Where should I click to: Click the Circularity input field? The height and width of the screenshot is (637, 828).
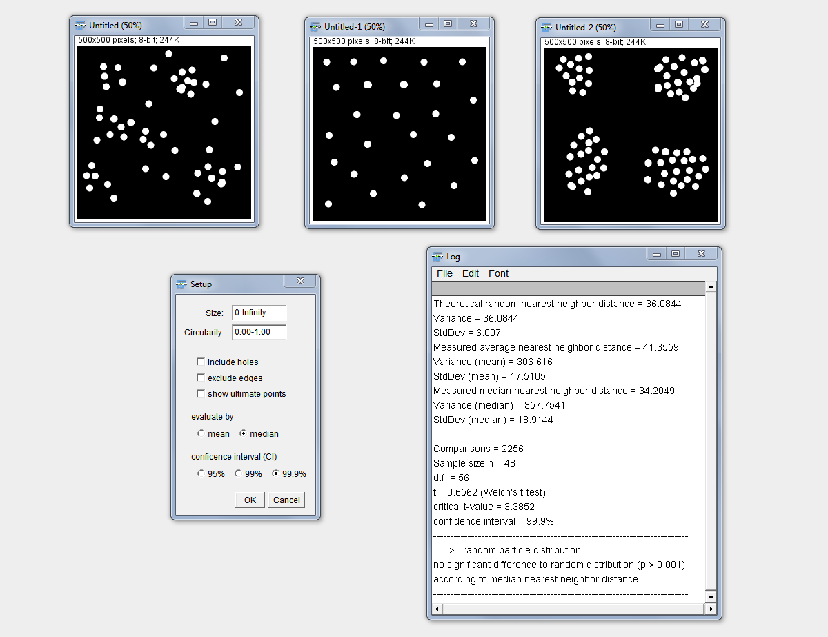(259, 332)
